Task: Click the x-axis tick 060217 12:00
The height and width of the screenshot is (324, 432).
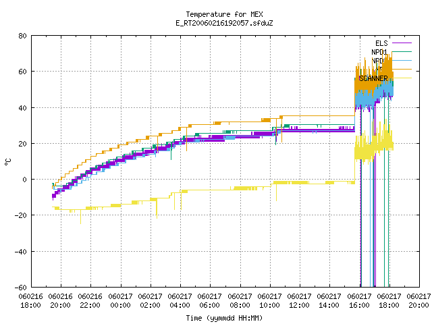Action: click(300, 300)
